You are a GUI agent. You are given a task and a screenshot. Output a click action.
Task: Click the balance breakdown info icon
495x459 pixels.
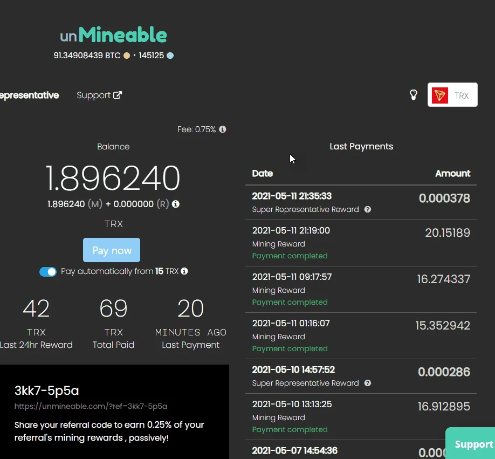[176, 204]
